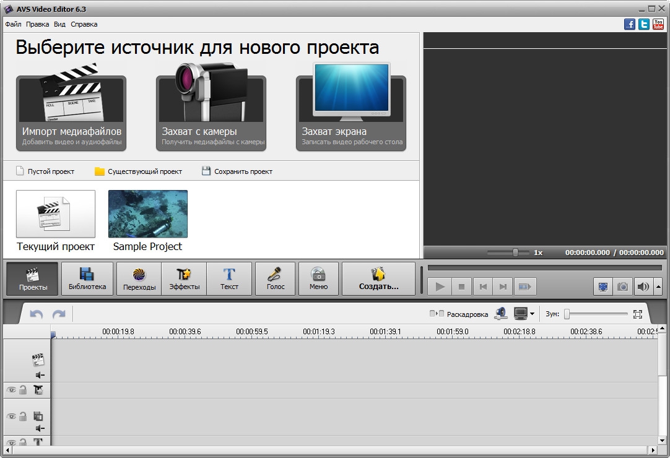Viewport: 670px width, 458px height.
Task: Open the Голос recording tab
Action: (275, 279)
